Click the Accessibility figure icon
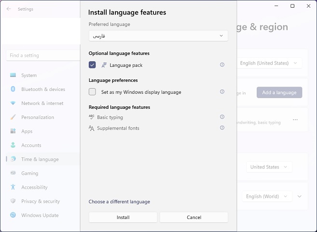The width and height of the screenshot is (317, 232). click(13, 187)
